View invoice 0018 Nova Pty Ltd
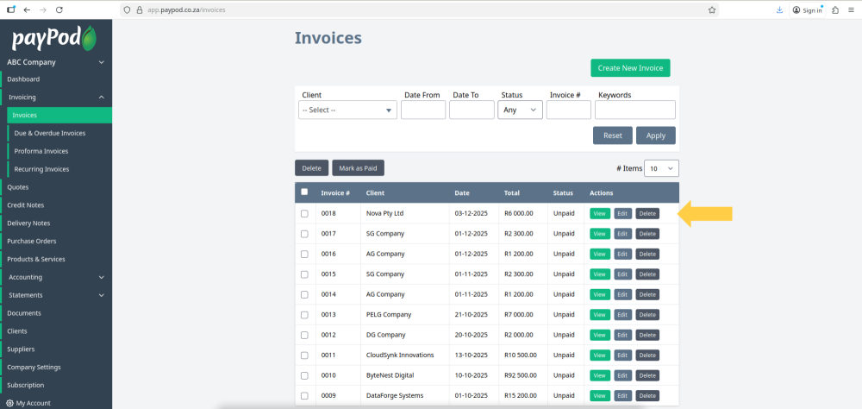 point(600,214)
